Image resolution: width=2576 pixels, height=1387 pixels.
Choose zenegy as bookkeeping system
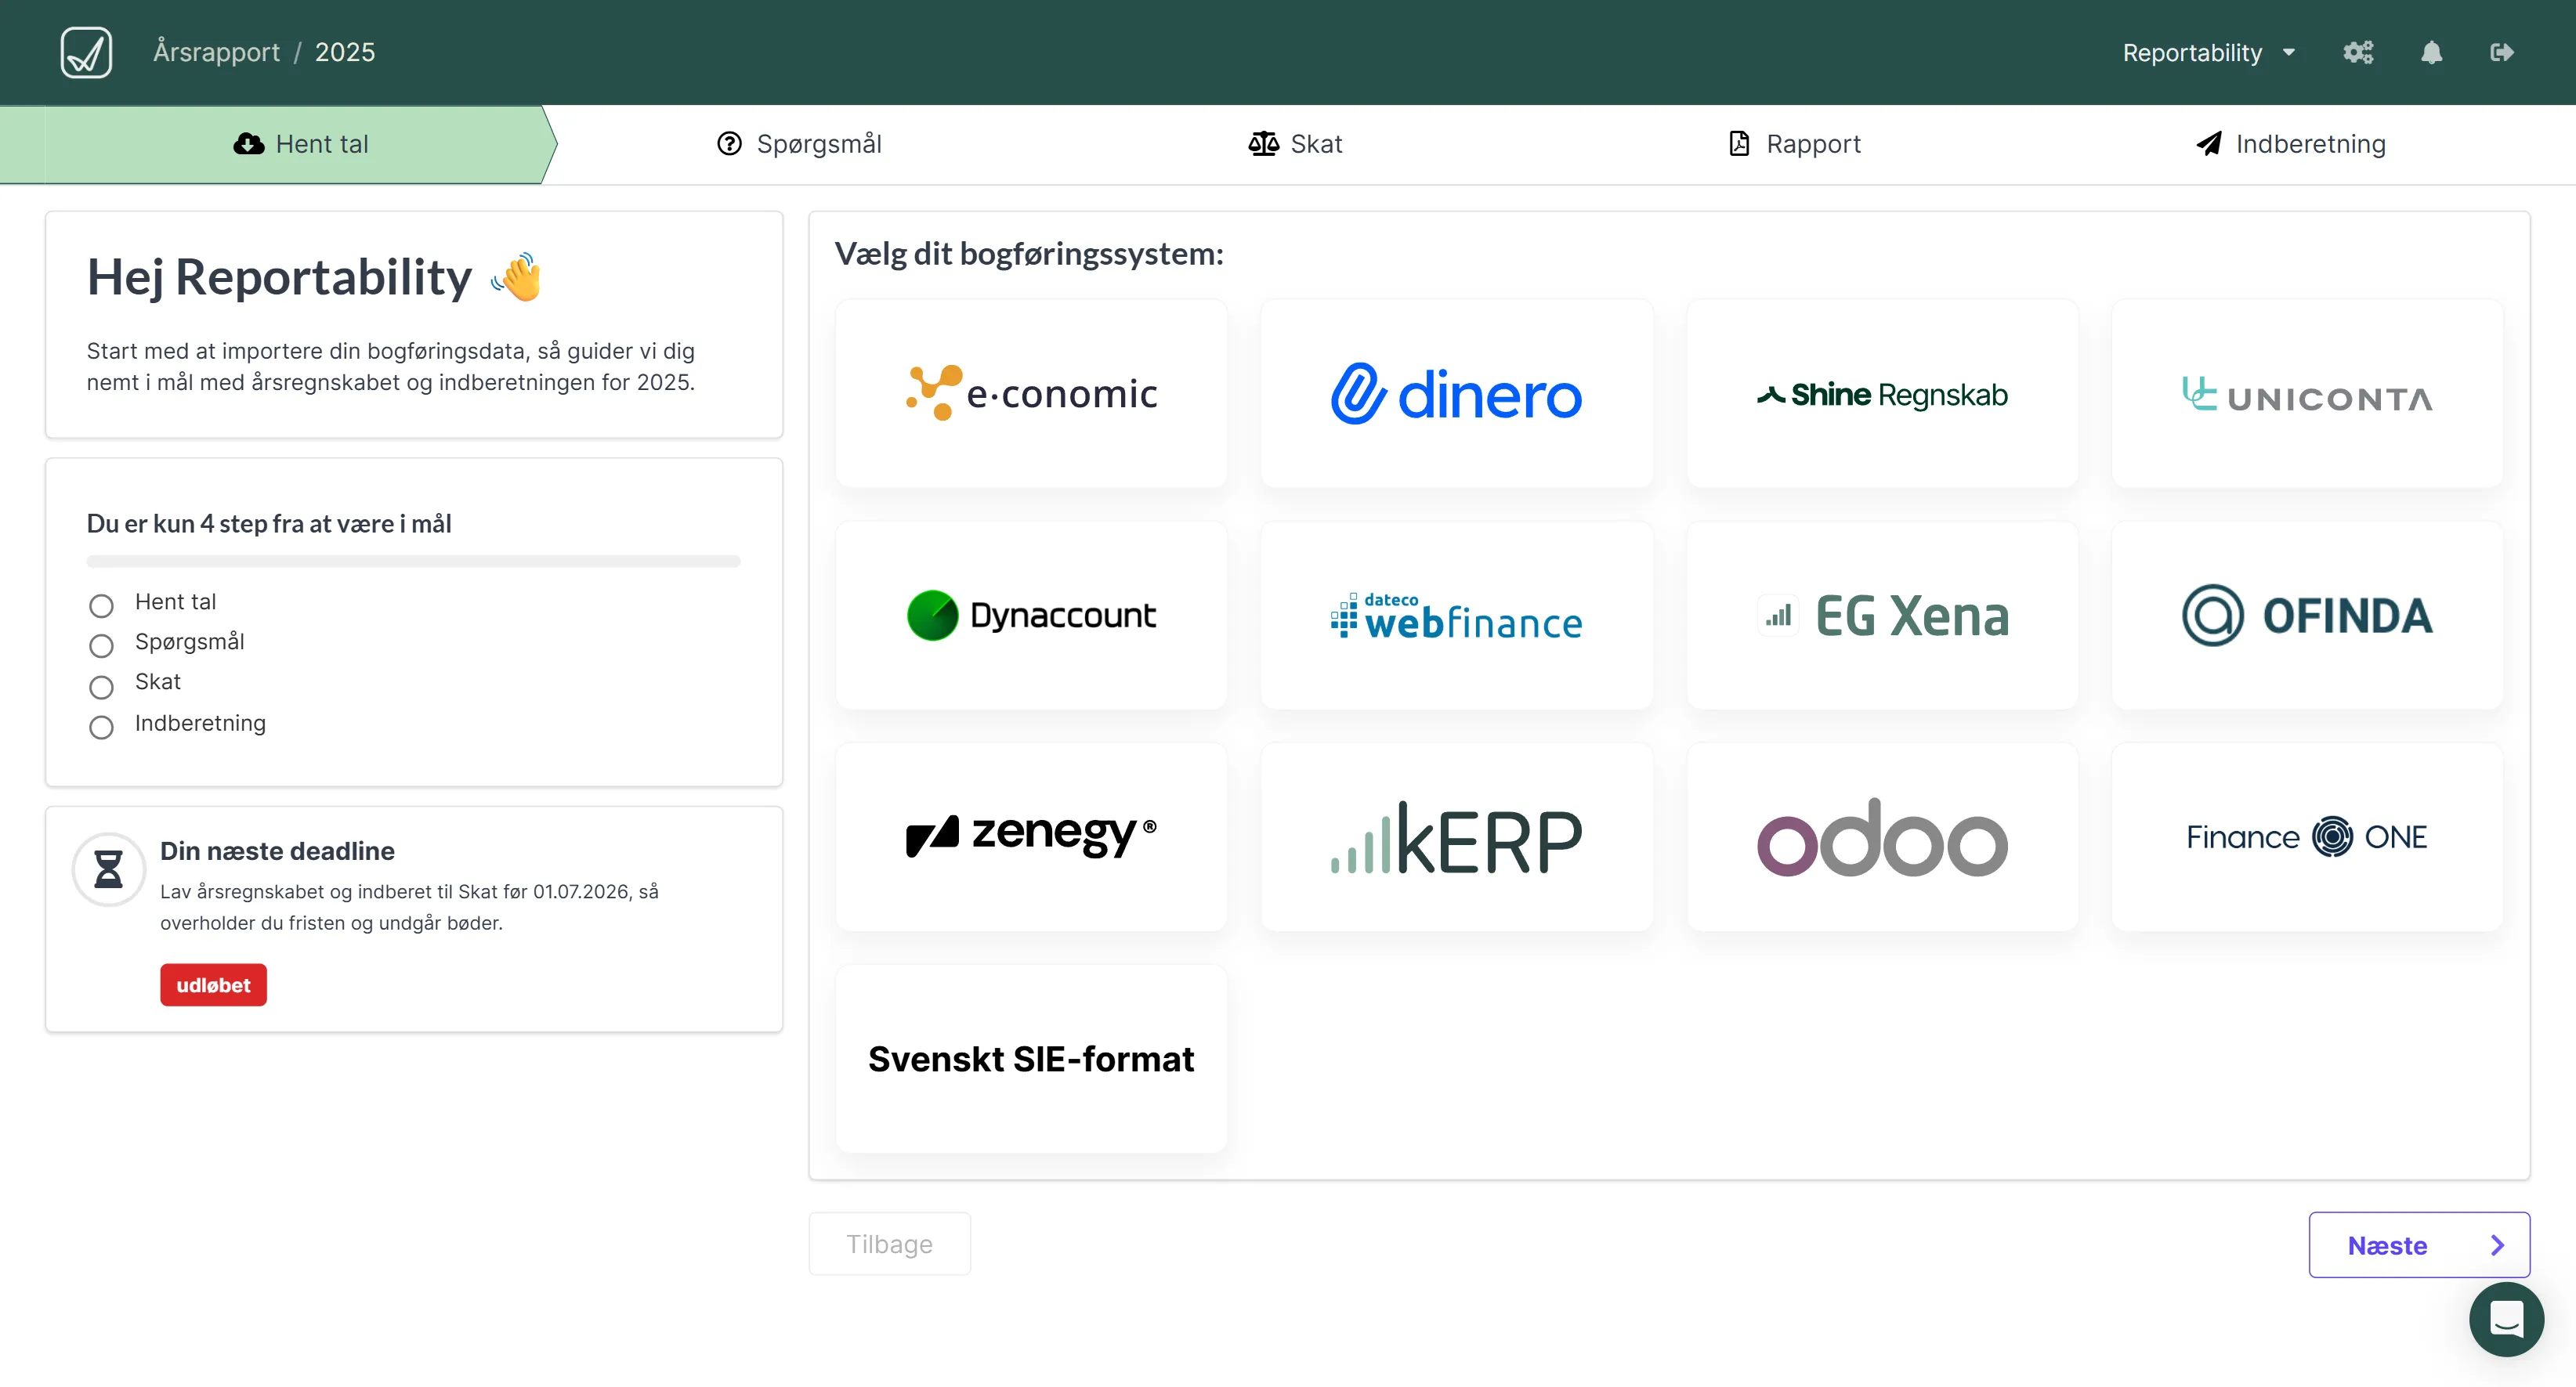pyautogui.click(x=1031, y=837)
